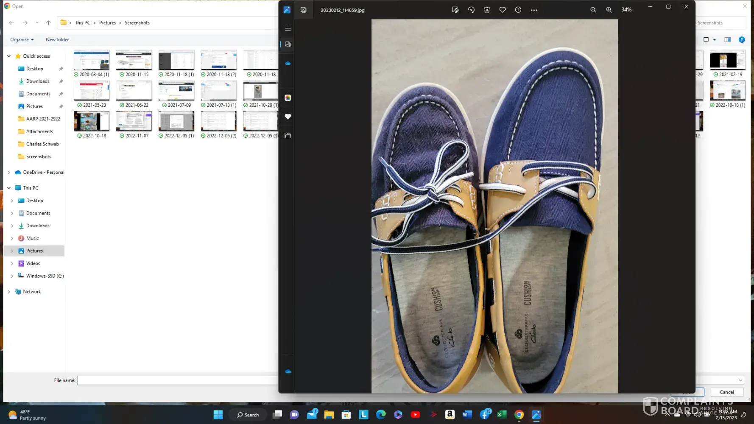Zoom out of the photo
This screenshot has width=754, height=424.
point(593,10)
